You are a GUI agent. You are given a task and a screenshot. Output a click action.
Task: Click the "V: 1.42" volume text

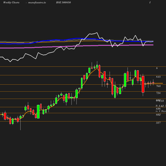[160, 106]
